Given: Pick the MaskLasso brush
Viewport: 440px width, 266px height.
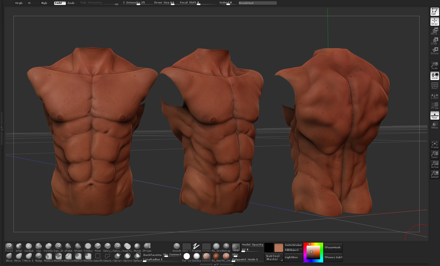Looking at the screenshot, I should pos(49,257).
